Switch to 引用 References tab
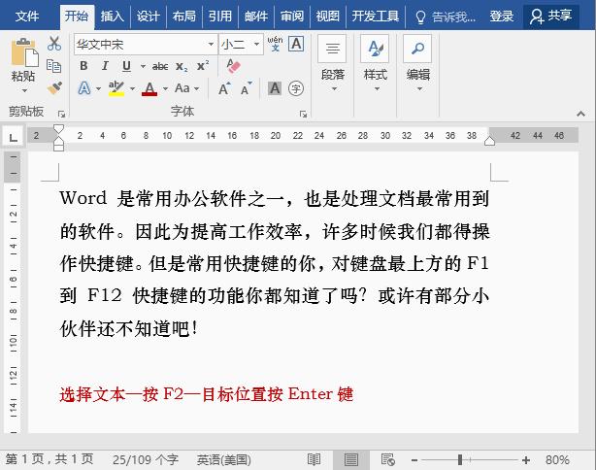The image size is (596, 470). tap(219, 16)
